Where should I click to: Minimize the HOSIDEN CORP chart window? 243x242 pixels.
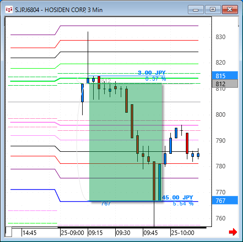[x=195, y=10]
